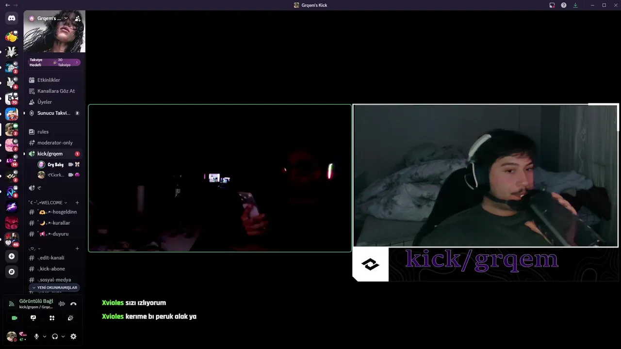Viewport: 621px width, 349px height.
Task: Open the Üyeler members list
Action: [54, 102]
